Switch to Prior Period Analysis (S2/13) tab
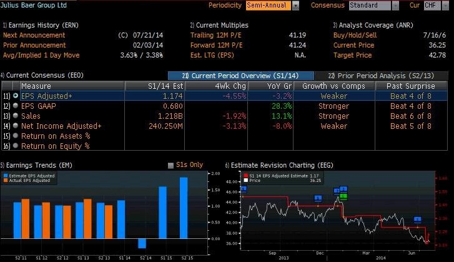454x262 pixels. click(x=381, y=76)
